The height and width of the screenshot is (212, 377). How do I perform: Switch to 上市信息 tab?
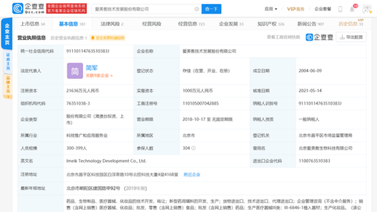33,24
